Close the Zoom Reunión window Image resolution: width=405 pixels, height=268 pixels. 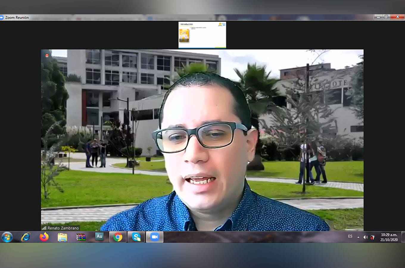click(x=397, y=17)
